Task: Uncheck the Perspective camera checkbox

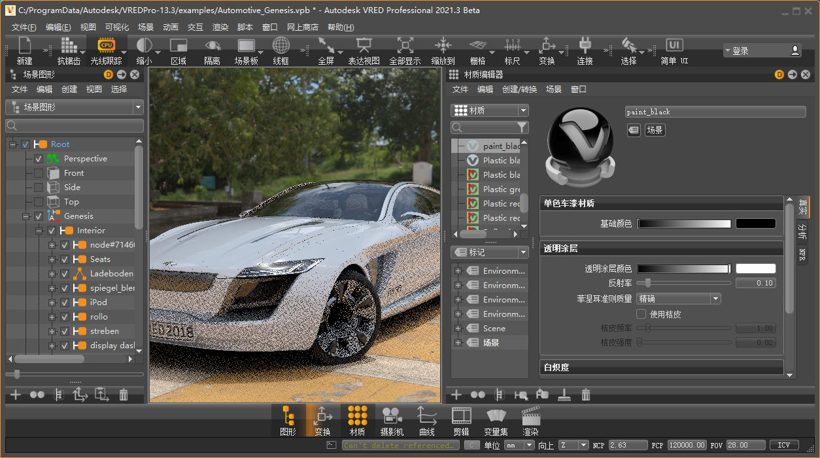Action: 39,159
